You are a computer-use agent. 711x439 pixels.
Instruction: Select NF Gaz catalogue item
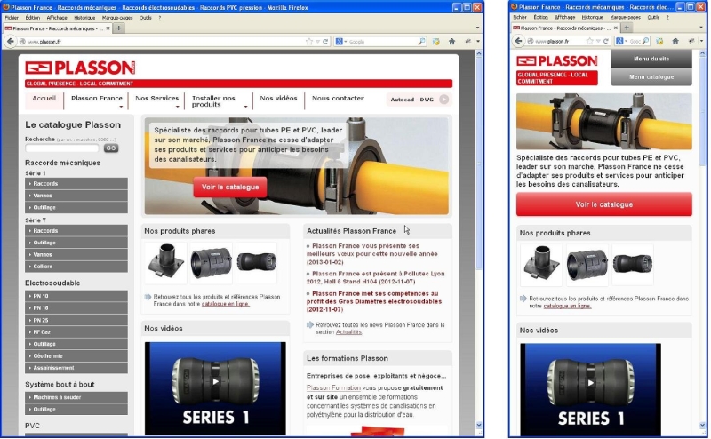76,332
